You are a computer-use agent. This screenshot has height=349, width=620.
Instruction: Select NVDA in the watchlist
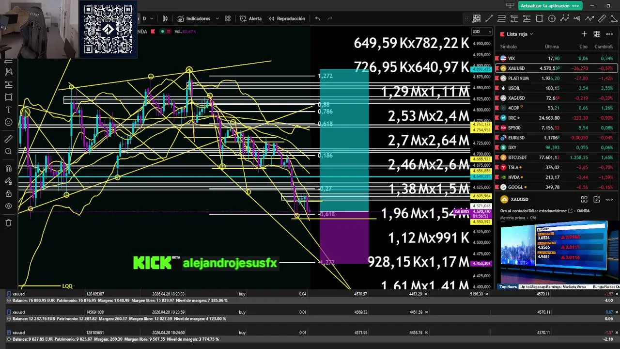(x=557, y=177)
